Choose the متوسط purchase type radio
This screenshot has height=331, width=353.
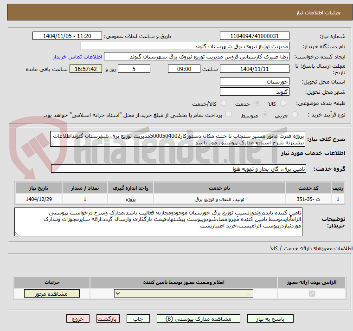pyautogui.click(x=265, y=115)
